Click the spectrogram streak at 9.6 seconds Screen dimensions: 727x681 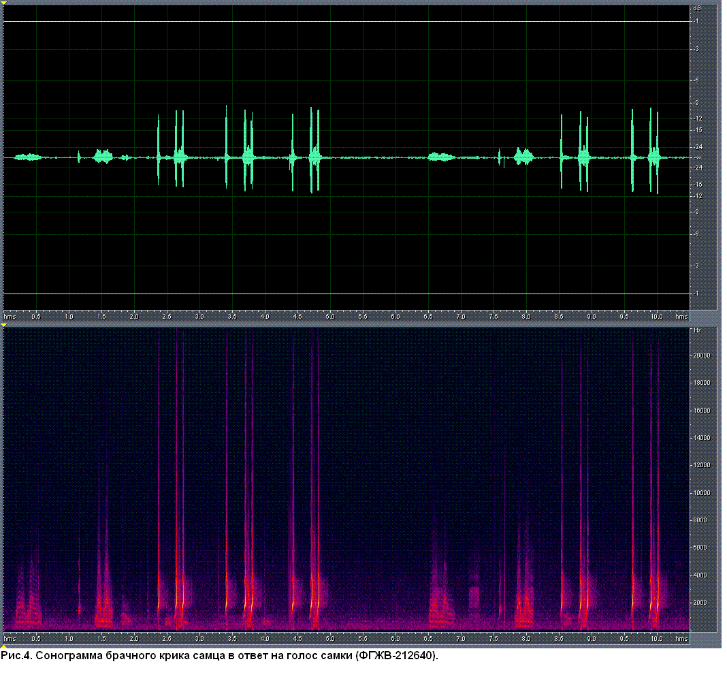click(632, 478)
